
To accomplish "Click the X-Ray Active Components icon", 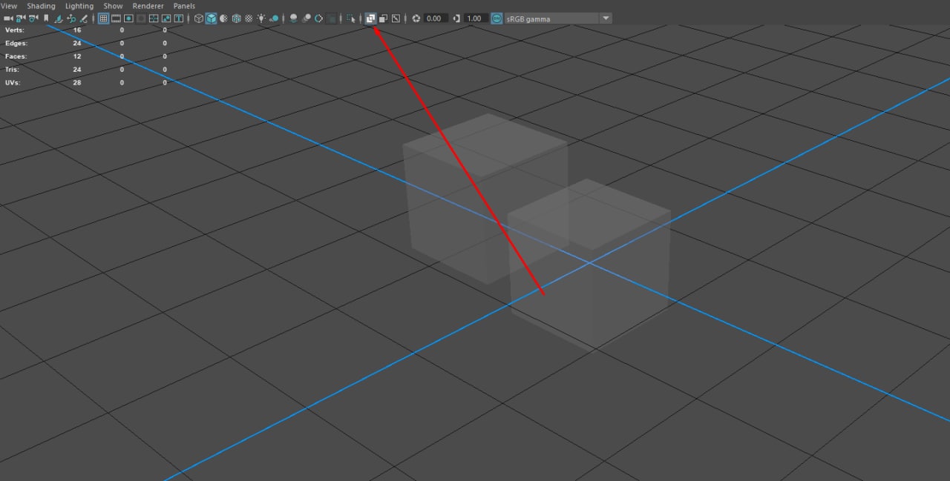I will point(383,19).
